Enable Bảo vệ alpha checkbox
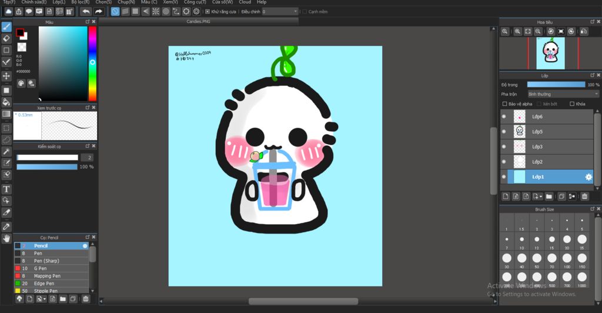602x313 pixels. (504, 104)
